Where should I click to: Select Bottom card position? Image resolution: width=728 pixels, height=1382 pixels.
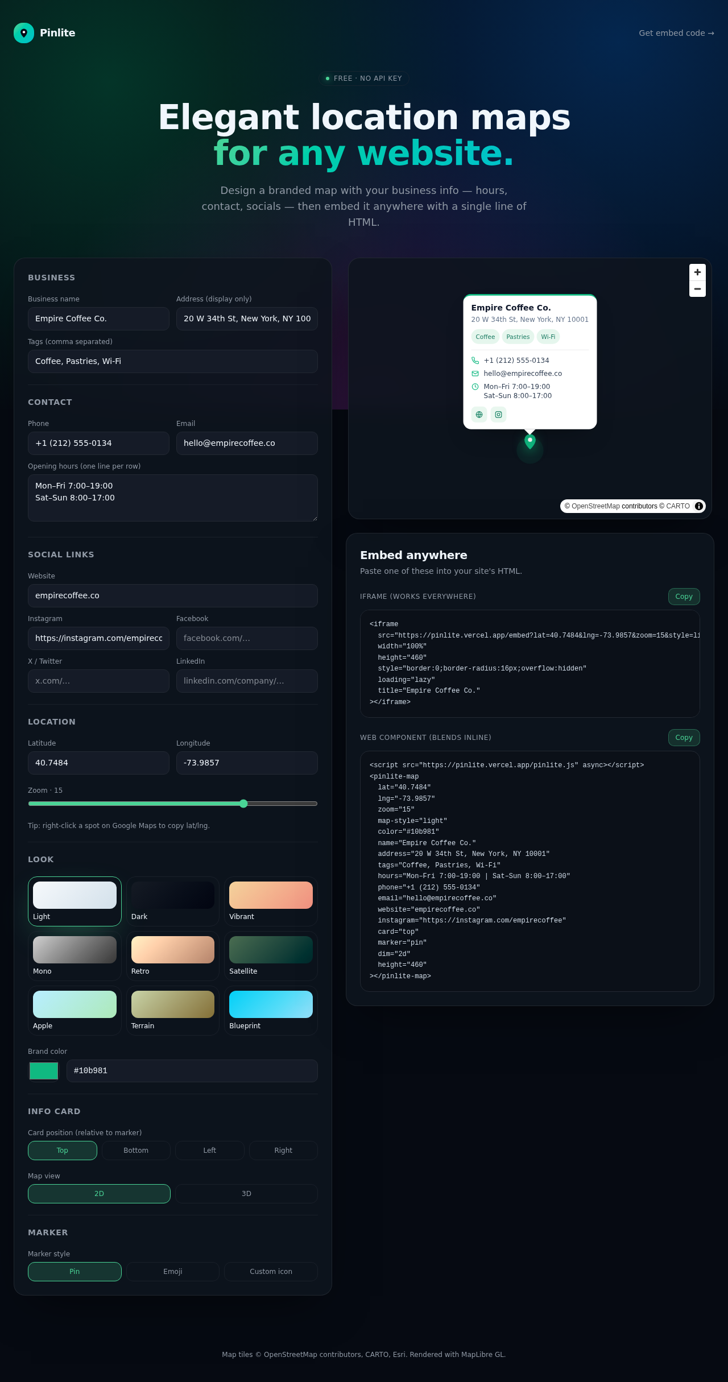(x=136, y=1151)
